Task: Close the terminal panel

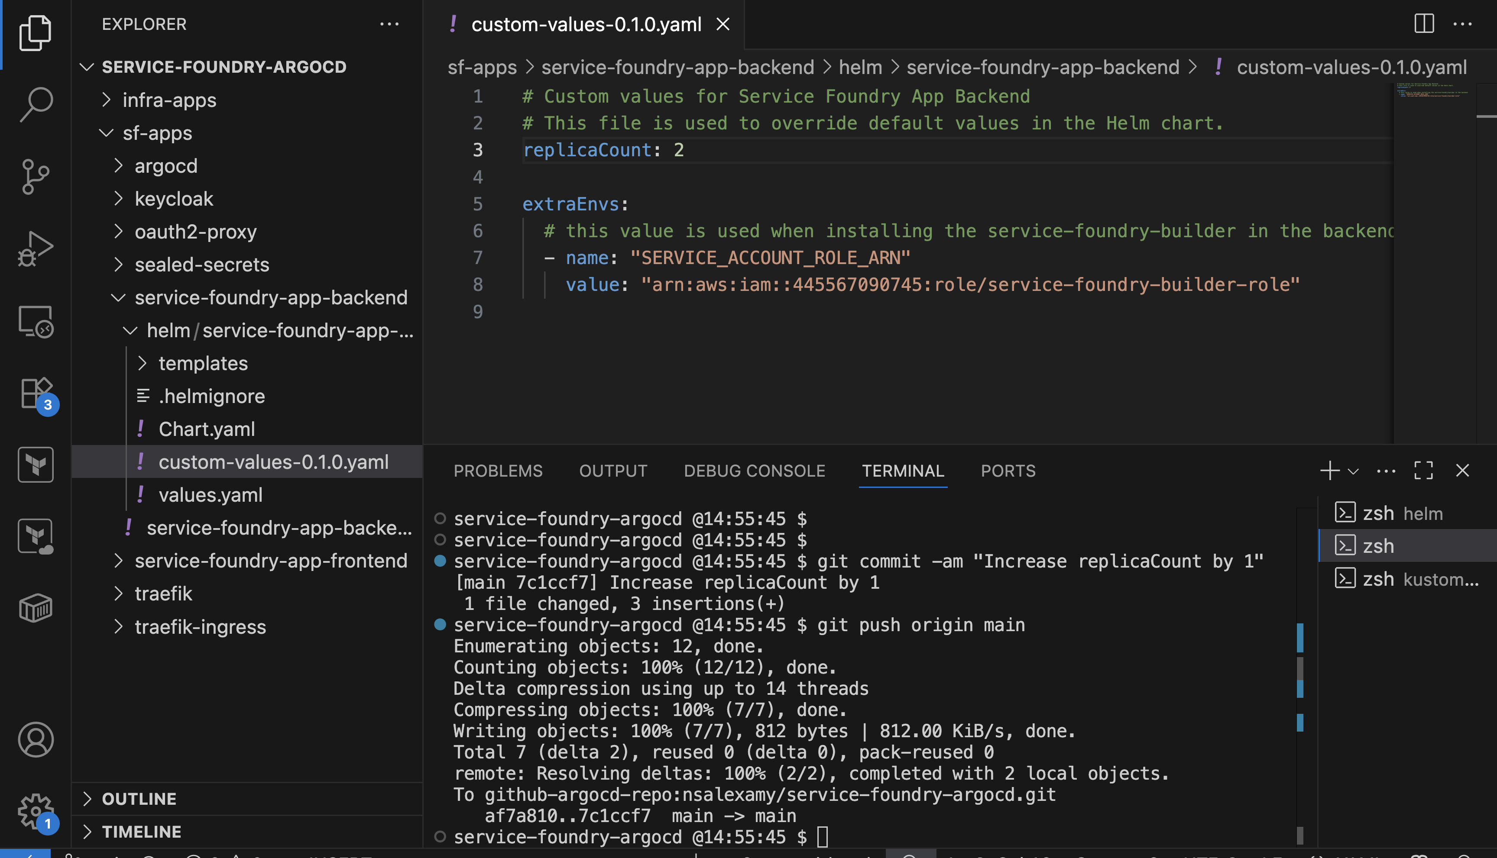Action: (1462, 471)
